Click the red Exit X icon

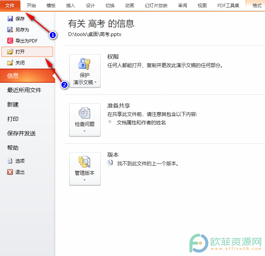point(10,172)
